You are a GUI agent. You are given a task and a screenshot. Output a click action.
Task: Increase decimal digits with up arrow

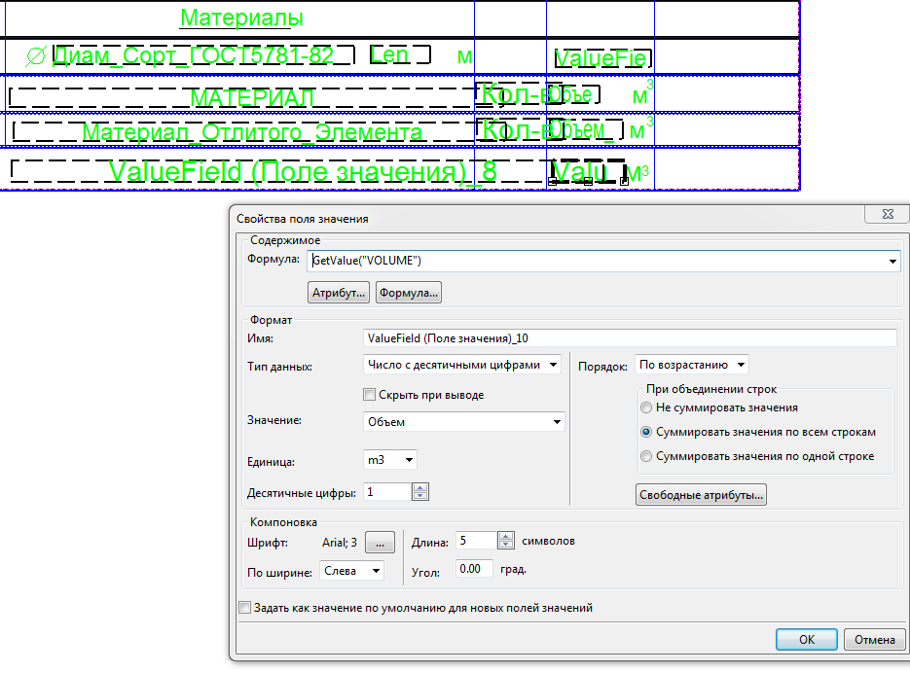point(420,487)
